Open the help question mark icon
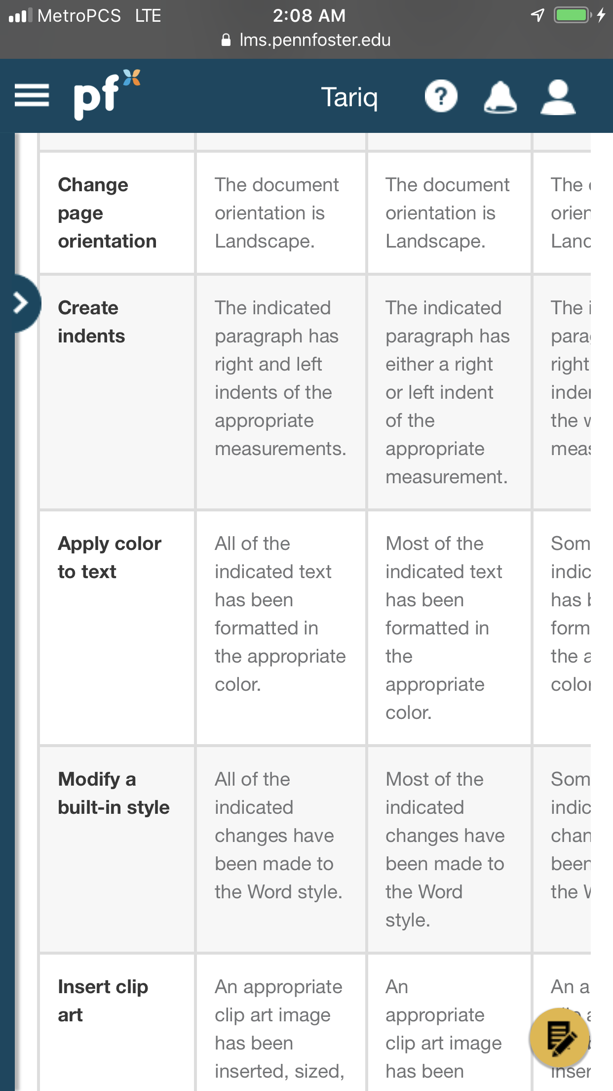The image size is (613, 1091). [441, 96]
